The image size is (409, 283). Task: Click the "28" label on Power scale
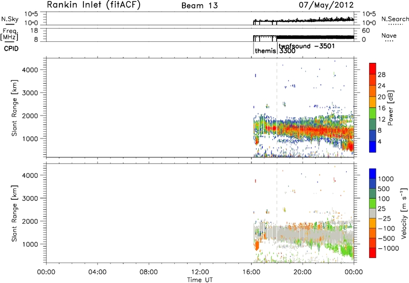pos(381,75)
